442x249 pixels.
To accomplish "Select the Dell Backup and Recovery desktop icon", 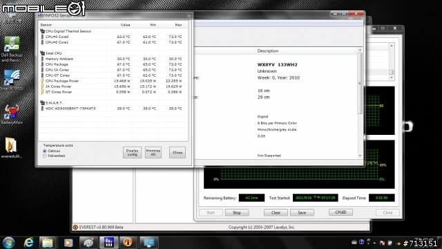I will click(12, 49).
